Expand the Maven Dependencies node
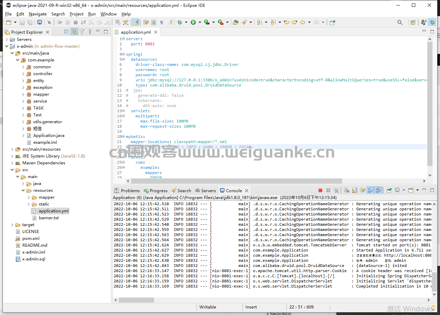 click(x=12, y=163)
